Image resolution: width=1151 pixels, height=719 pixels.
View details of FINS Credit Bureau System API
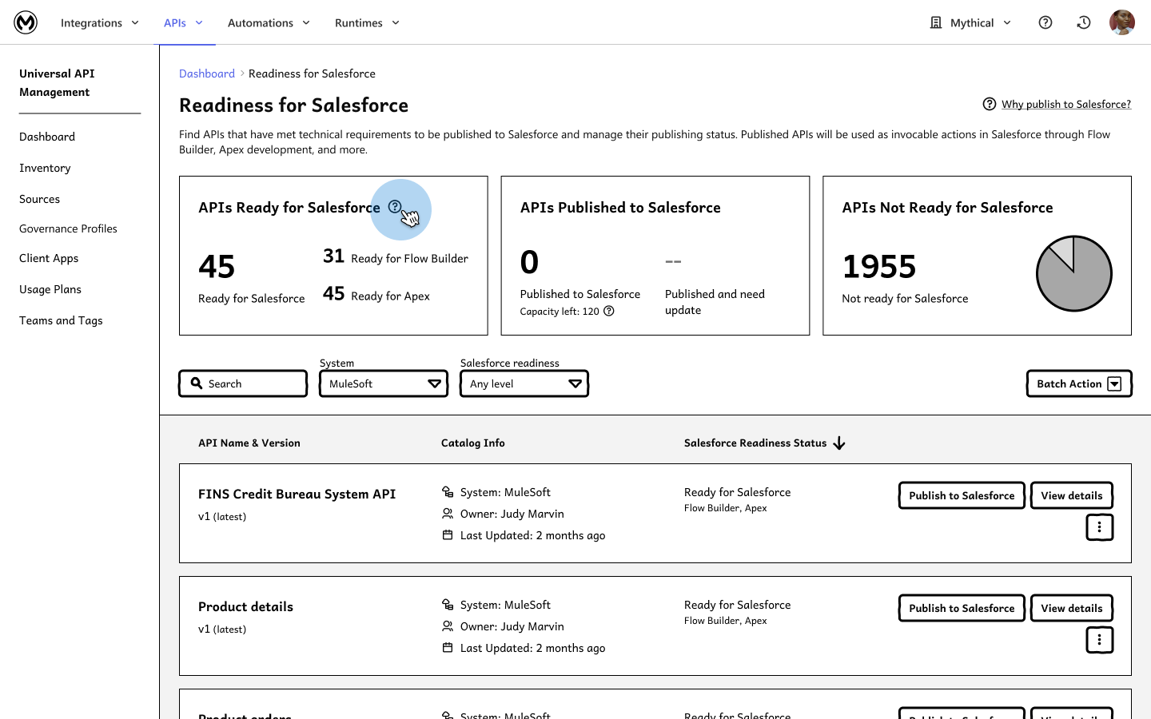(x=1072, y=495)
